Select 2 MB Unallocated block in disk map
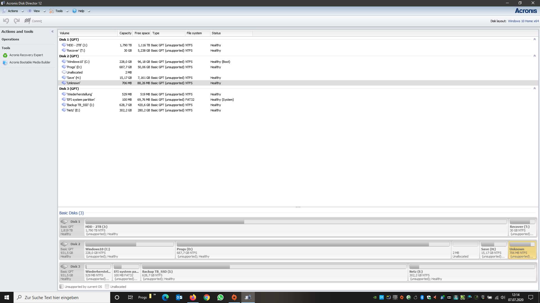The image size is (540, 303). coord(465,250)
